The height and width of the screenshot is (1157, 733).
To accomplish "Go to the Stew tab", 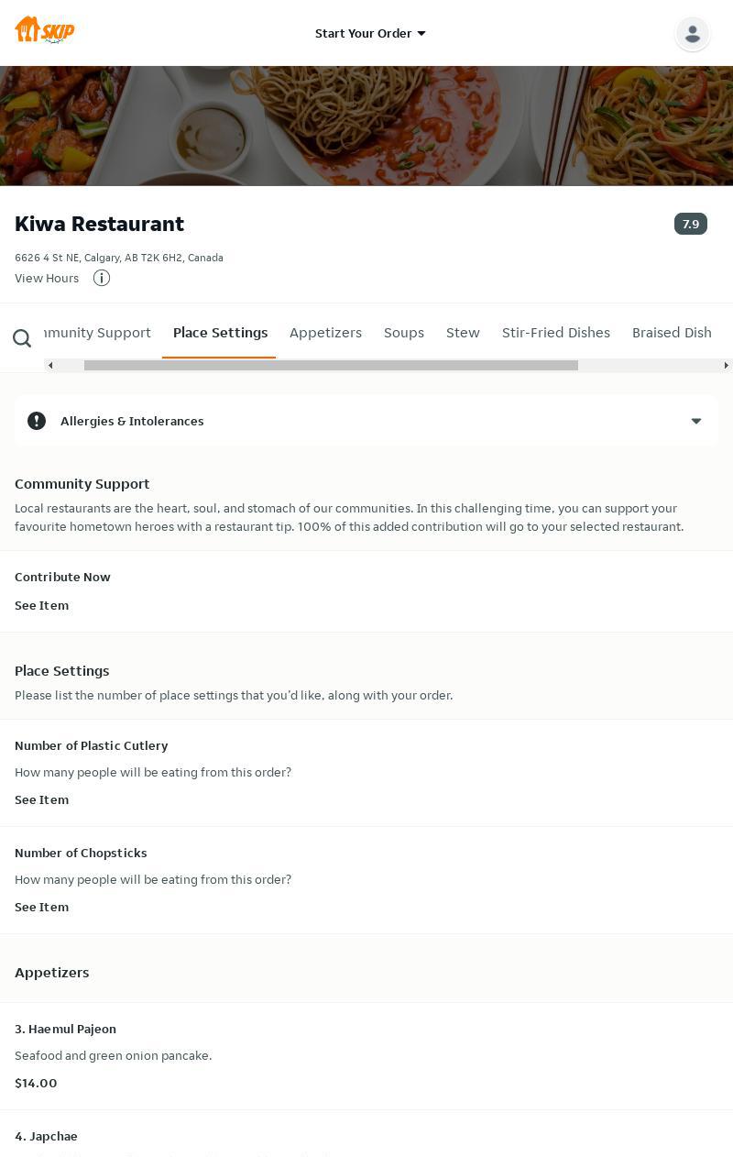I will click(x=463, y=333).
